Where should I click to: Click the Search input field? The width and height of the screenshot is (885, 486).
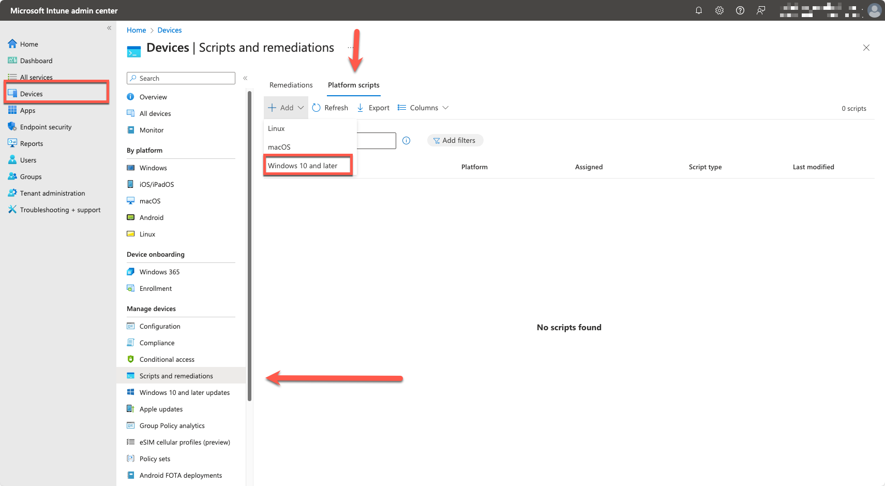[181, 78]
